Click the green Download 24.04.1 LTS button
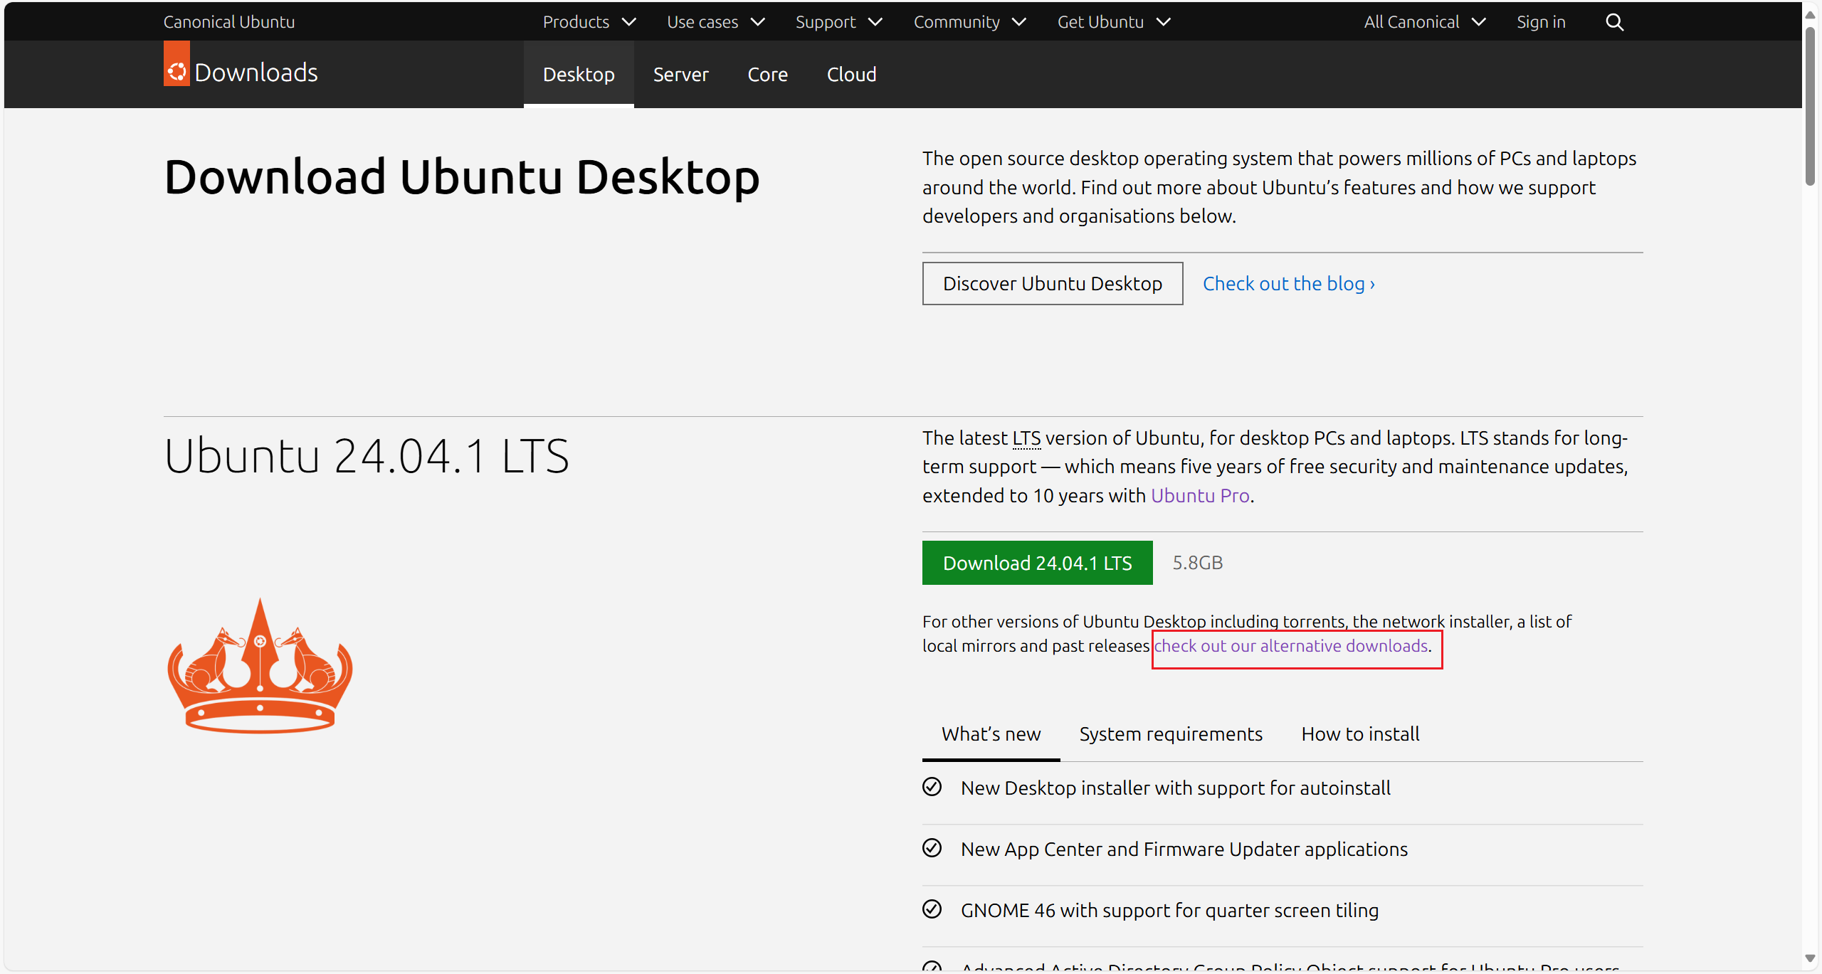Screen dimensions: 1822x974 coord(1037,563)
